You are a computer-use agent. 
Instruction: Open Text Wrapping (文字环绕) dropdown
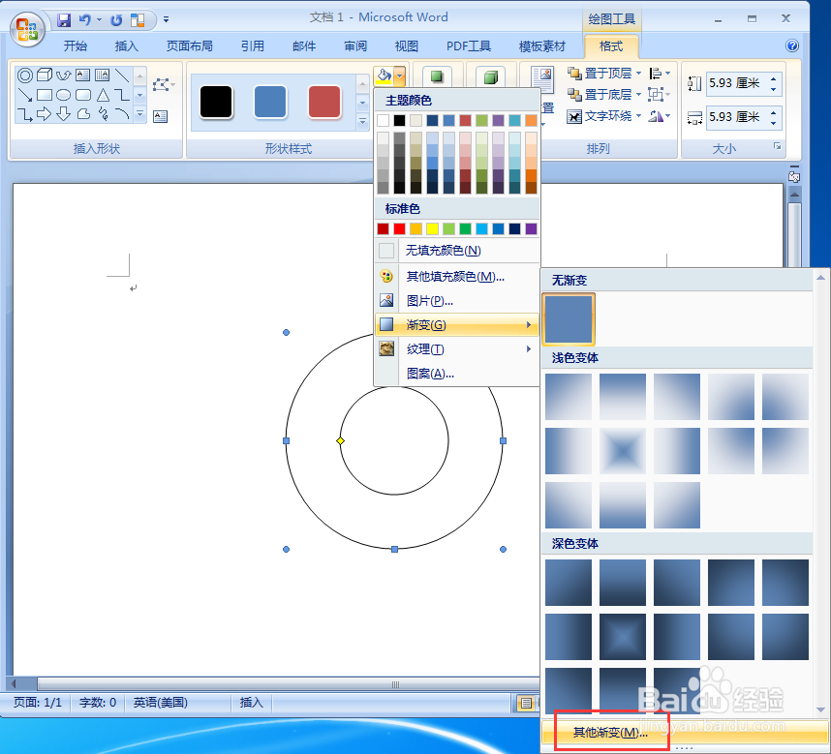638,115
